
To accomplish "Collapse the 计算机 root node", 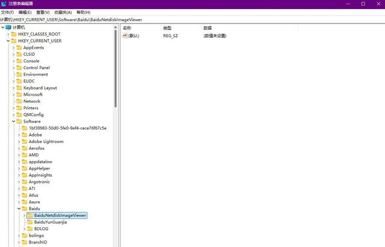I will click(2, 27).
